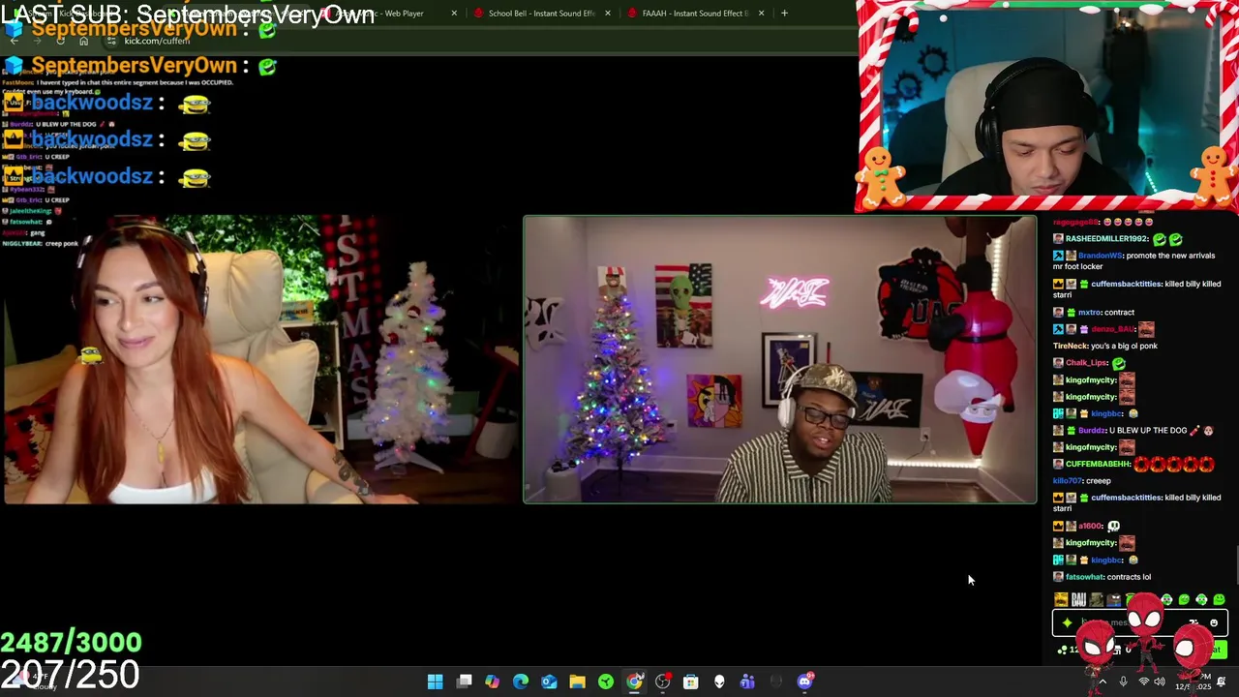This screenshot has width=1239, height=697.
Task: Open the volume tray icon
Action: tap(1159, 682)
